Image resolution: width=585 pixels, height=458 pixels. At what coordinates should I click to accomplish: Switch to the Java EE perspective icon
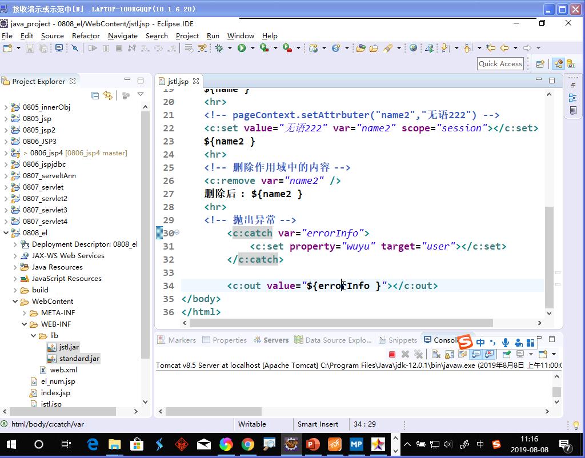point(559,64)
